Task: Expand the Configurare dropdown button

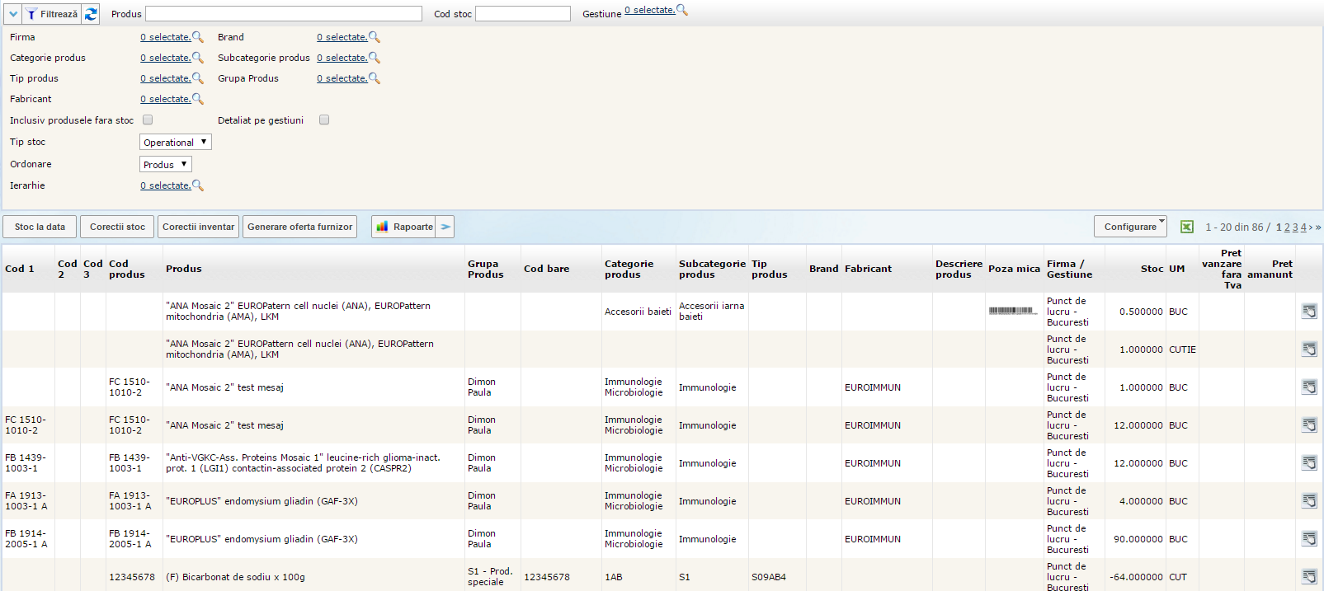Action: pos(1130,227)
